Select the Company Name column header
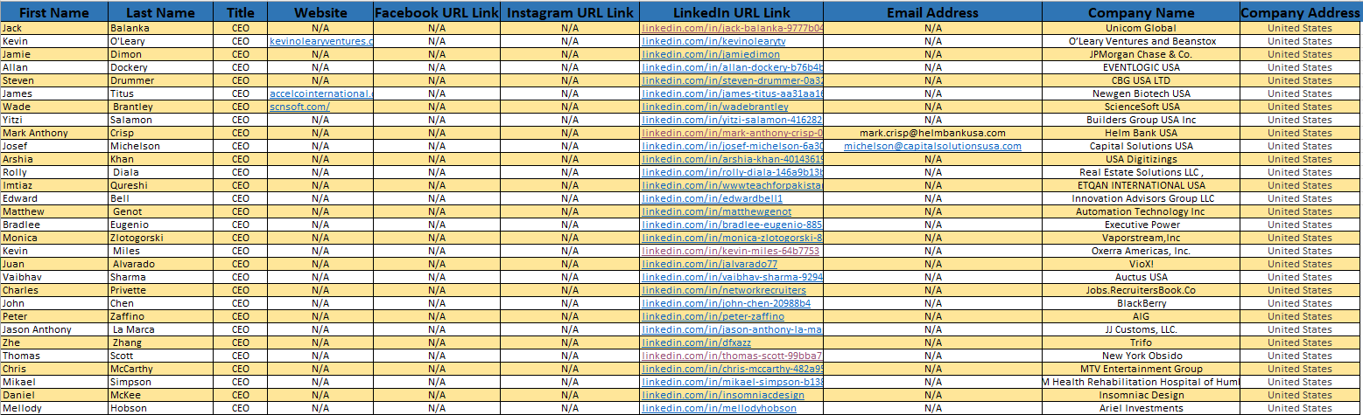The height and width of the screenshot is (415, 1363). point(1141,12)
